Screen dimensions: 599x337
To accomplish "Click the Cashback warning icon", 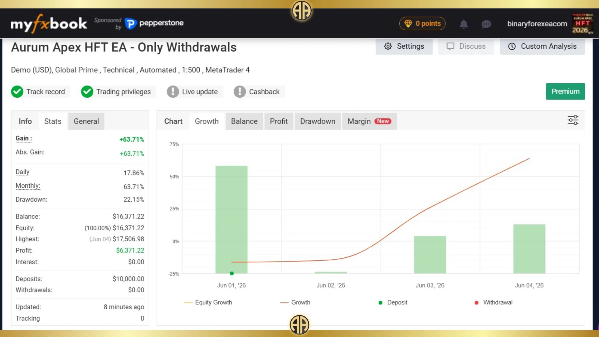I will click(x=240, y=92).
